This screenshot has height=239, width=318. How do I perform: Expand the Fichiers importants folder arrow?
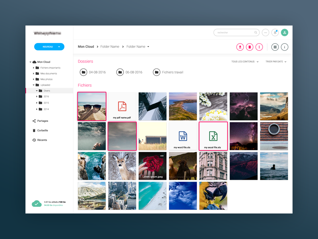tap(33, 68)
